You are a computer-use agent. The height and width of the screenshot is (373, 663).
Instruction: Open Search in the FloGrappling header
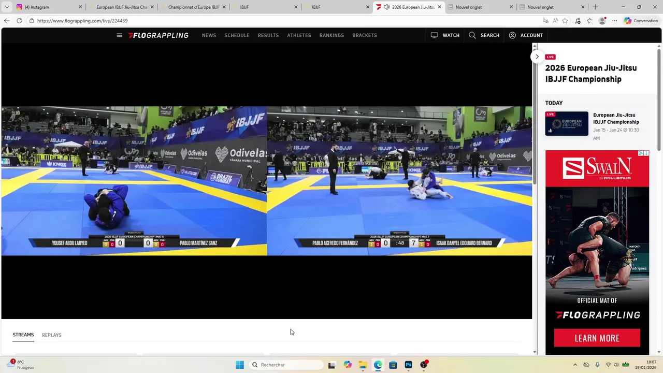(484, 35)
